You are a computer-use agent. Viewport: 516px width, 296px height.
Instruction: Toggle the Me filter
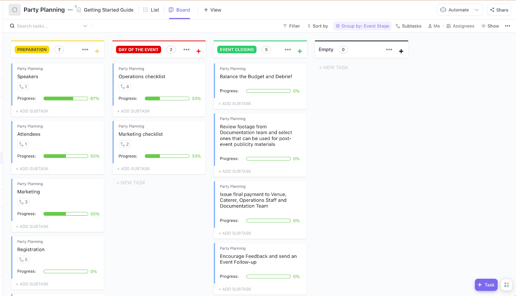point(434,26)
